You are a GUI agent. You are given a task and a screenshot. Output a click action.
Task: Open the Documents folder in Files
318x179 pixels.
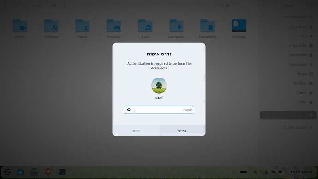(208, 29)
